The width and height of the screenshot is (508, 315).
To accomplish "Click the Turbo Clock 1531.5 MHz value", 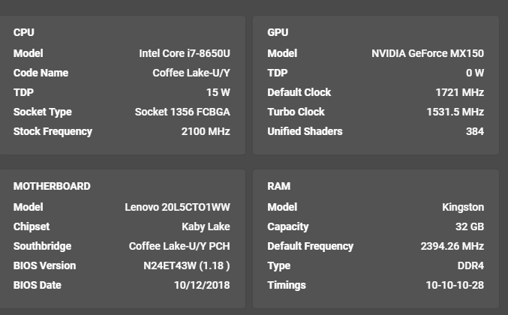I will (x=455, y=112).
